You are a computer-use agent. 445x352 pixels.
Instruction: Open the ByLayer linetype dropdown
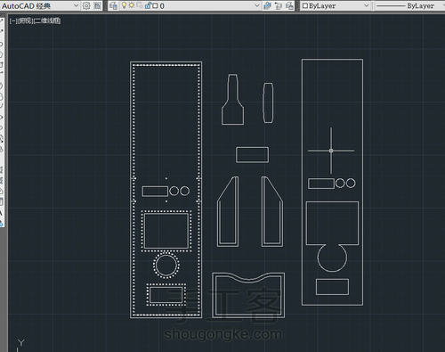point(409,5)
